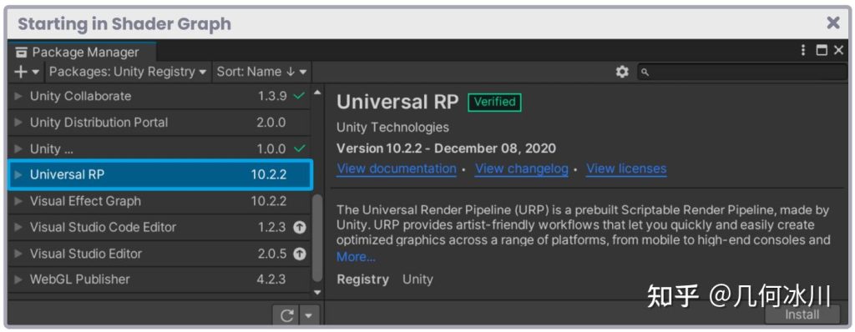Click the Verified badge
The height and width of the screenshot is (332, 855).
tap(494, 102)
